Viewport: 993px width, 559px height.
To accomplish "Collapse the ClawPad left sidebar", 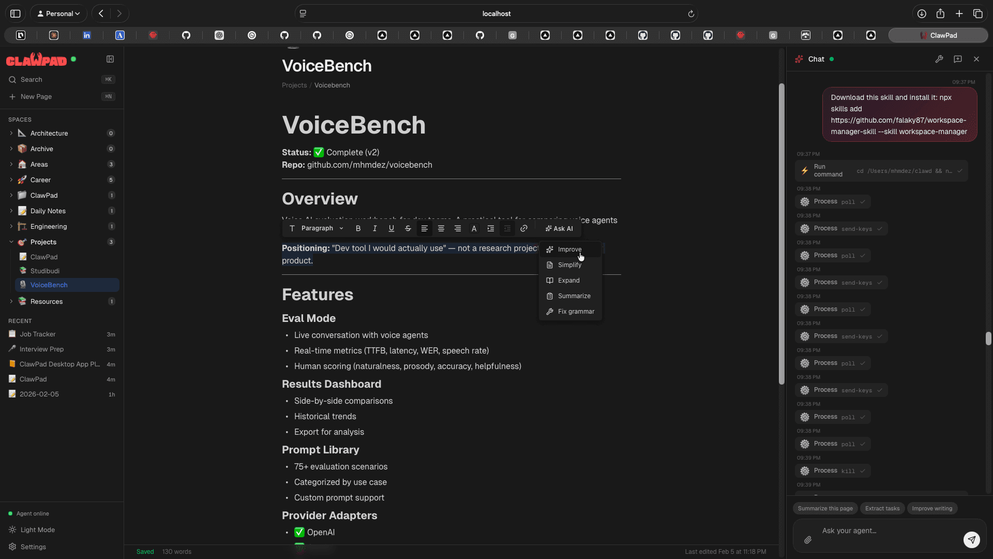I will point(110,59).
